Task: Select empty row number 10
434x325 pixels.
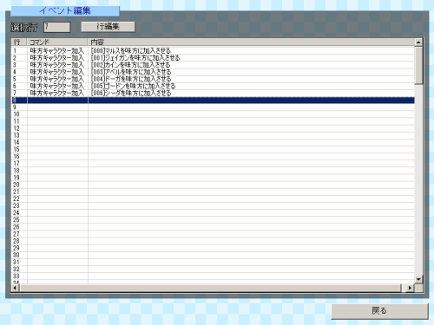Action: (x=213, y=114)
